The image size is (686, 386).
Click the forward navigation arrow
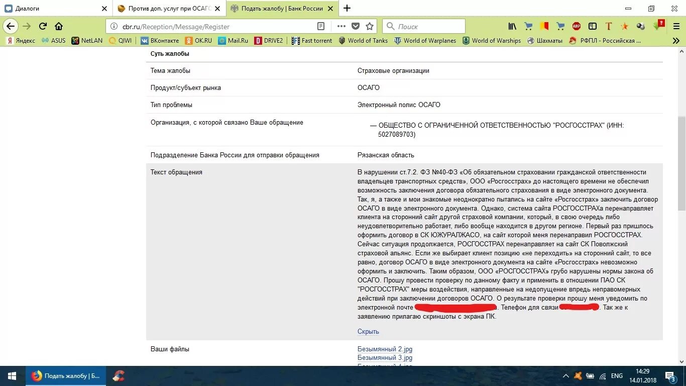pyautogui.click(x=27, y=27)
